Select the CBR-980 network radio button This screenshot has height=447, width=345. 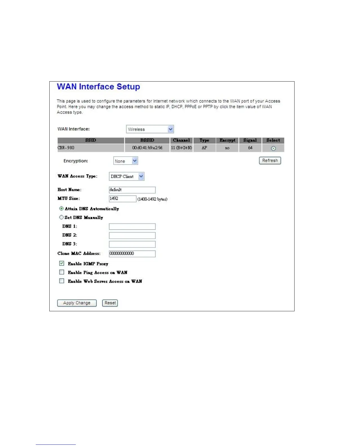[x=273, y=148]
